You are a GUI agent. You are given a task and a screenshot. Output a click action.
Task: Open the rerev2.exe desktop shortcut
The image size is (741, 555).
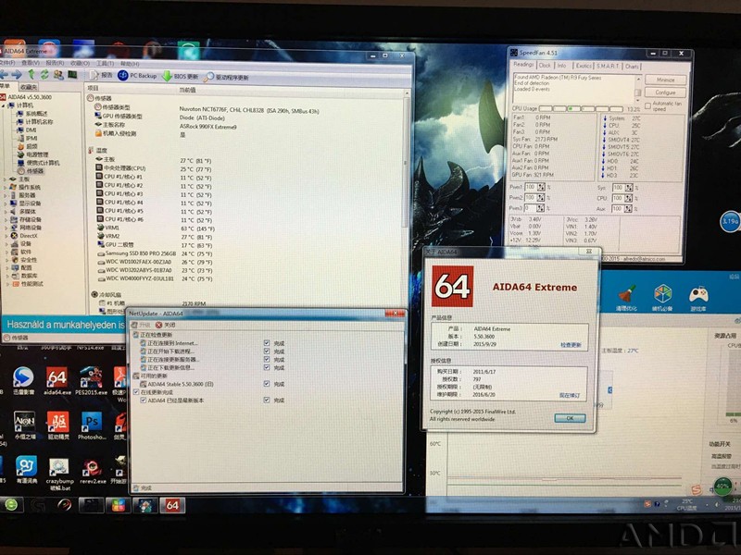[93, 471]
